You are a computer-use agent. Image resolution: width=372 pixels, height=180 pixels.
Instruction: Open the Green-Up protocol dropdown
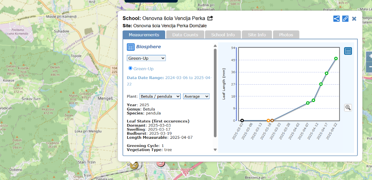coord(146,58)
